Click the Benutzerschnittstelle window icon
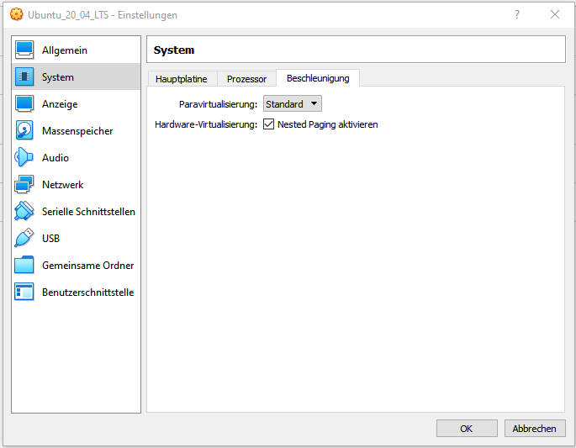Viewport: 576px width, 448px height. (24, 292)
